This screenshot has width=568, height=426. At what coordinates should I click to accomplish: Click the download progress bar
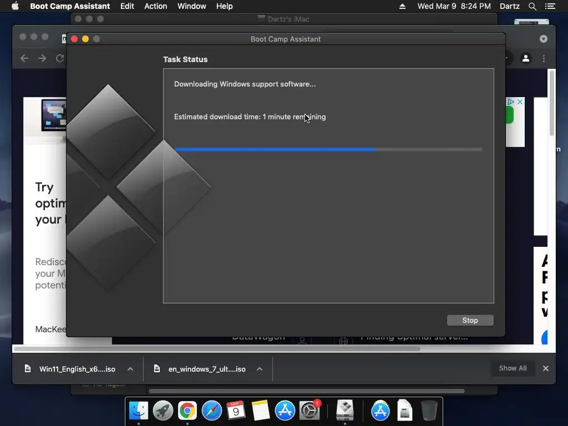click(x=328, y=149)
